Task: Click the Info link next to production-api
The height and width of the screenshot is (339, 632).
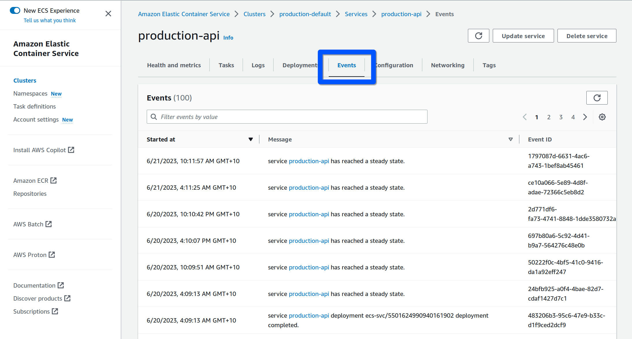Action: pos(228,38)
